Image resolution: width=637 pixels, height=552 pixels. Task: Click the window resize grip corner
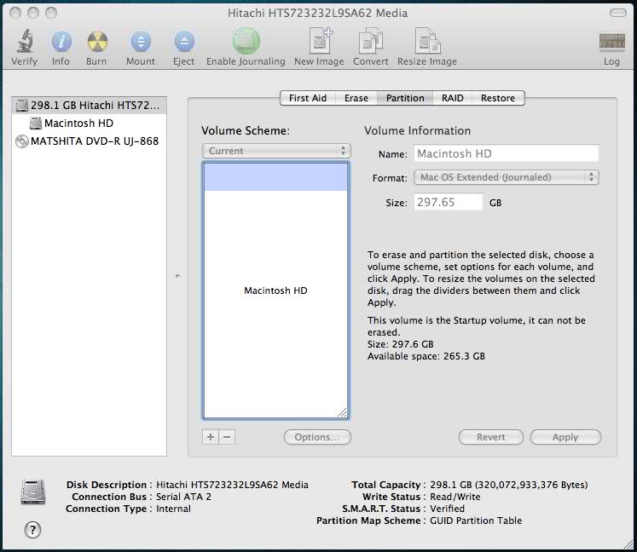point(628,543)
